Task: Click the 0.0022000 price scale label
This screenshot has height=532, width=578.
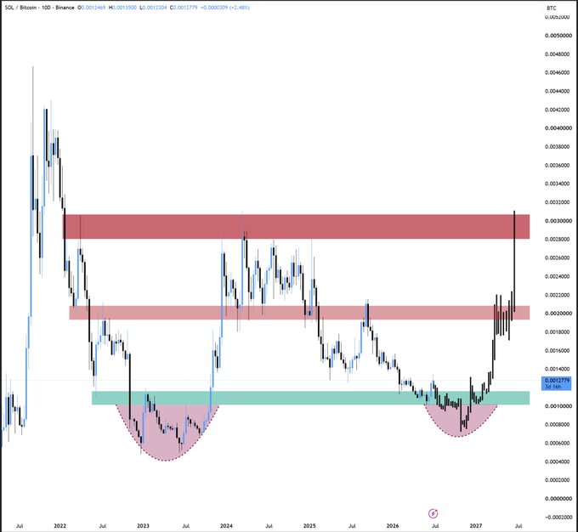Action: (x=558, y=295)
